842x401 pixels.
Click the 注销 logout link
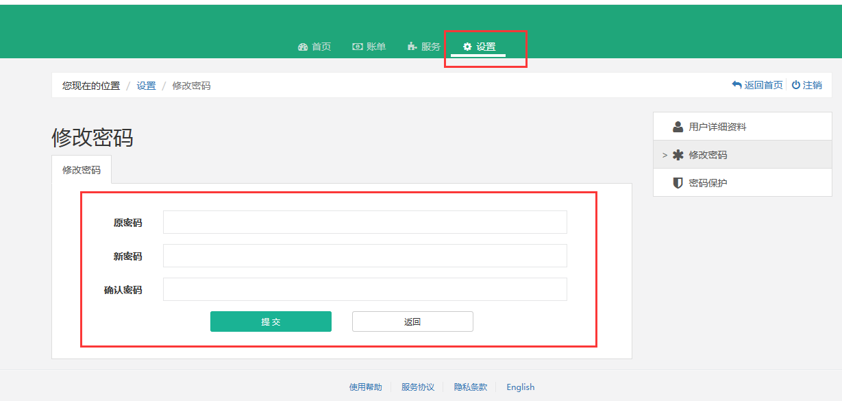coord(807,85)
